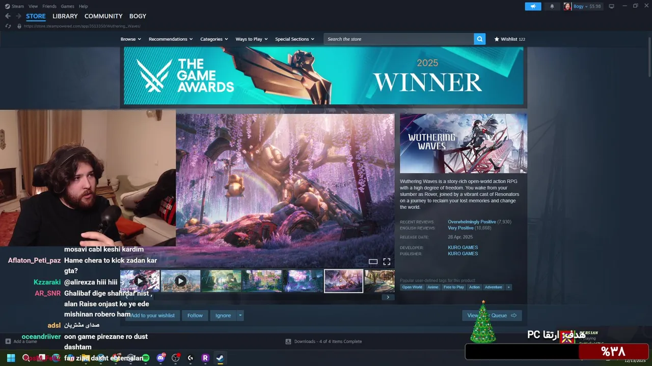Play the first trailer thumbnail

(140, 281)
